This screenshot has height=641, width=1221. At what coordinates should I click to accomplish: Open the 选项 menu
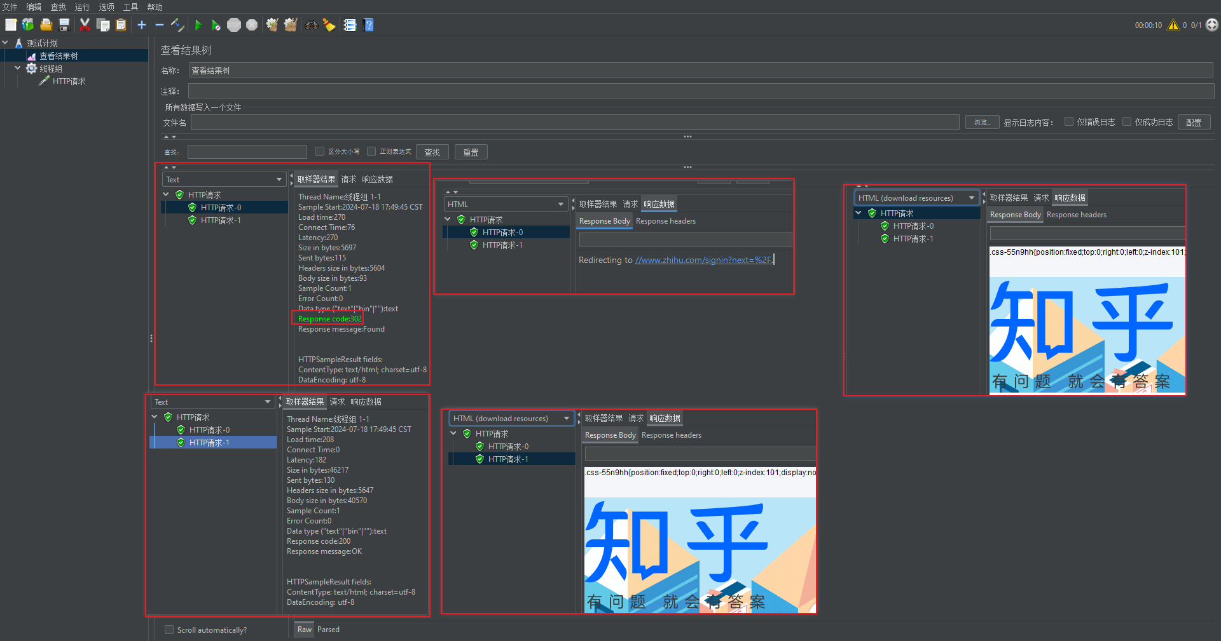click(x=107, y=7)
